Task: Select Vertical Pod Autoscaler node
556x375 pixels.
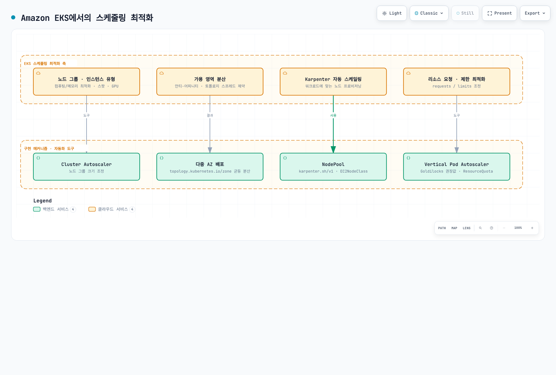Action: pos(457,167)
